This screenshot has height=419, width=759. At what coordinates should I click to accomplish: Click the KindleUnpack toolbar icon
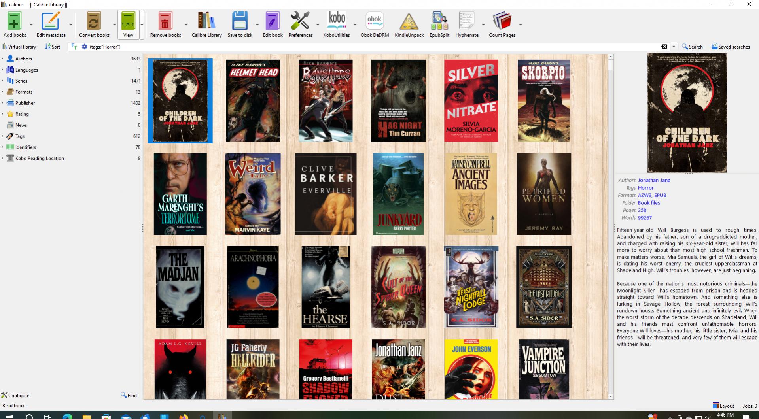click(409, 22)
